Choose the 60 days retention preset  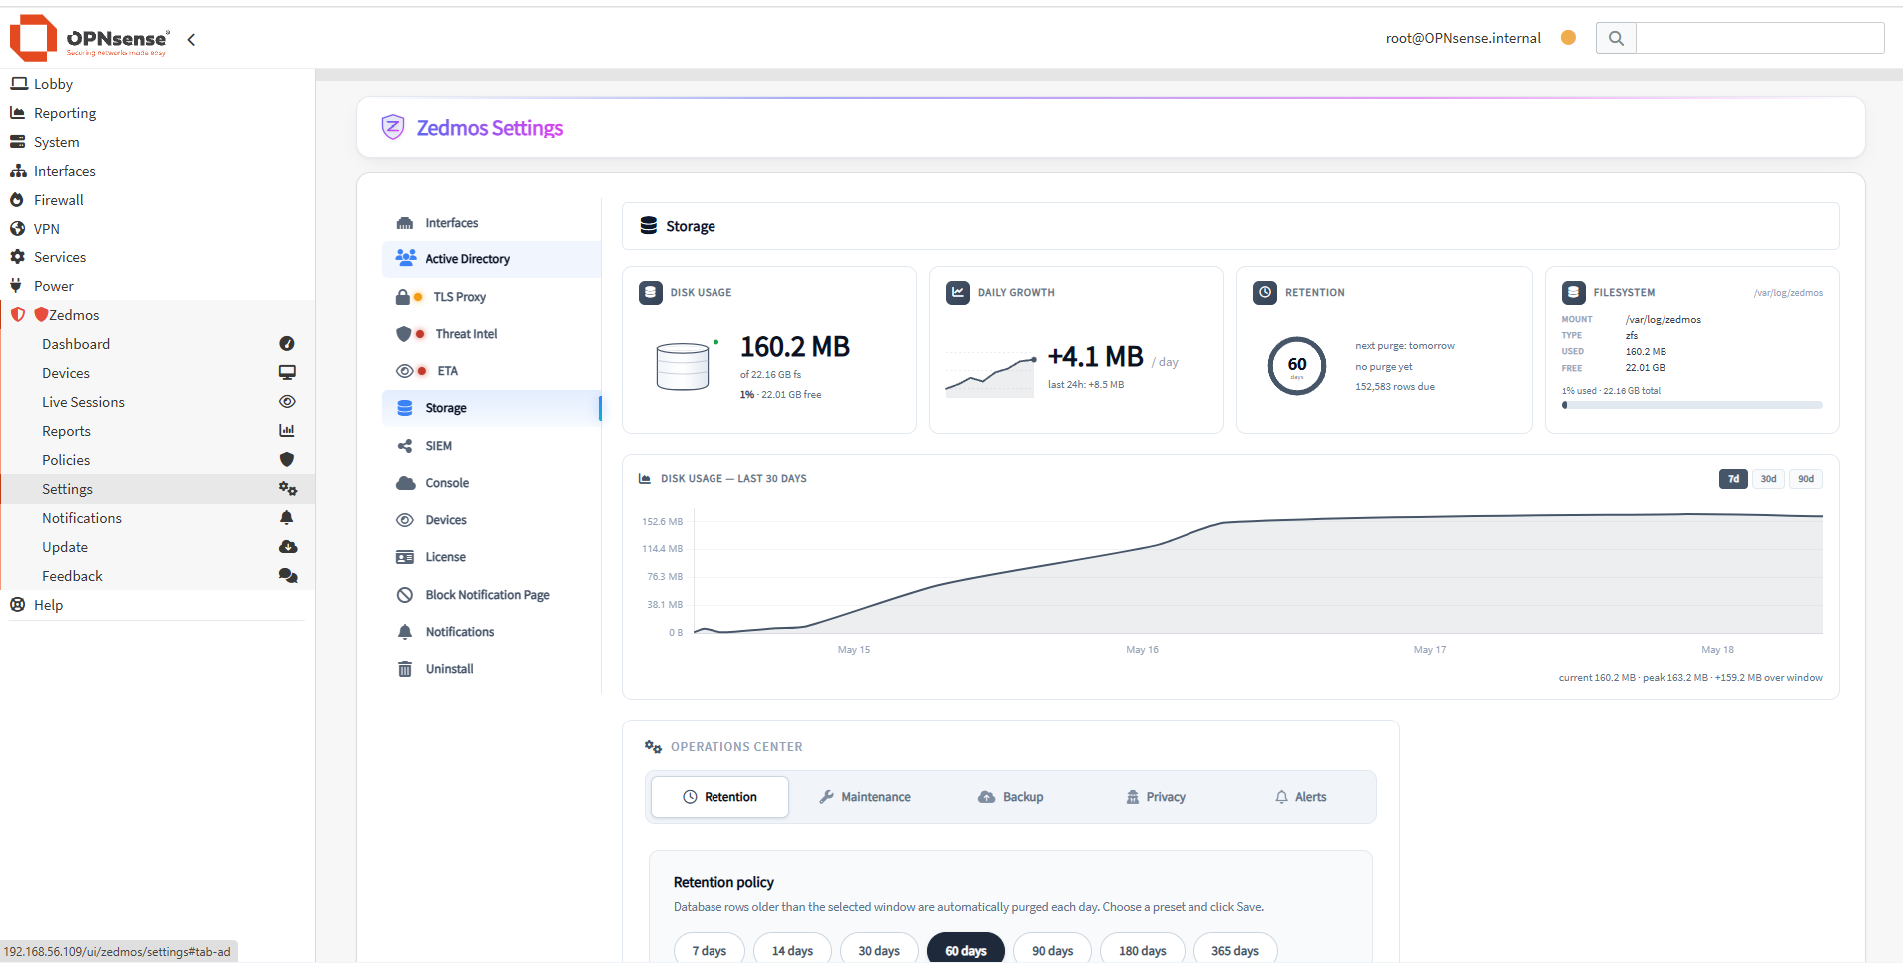[966, 950]
